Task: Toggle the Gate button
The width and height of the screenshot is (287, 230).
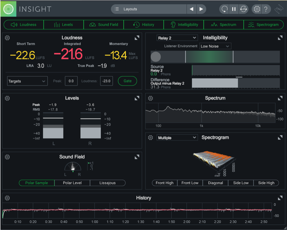Action: (127, 81)
